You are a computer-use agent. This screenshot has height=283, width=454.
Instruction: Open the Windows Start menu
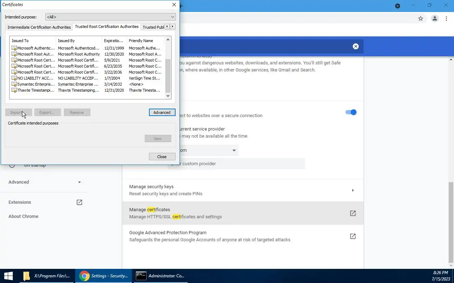point(9,276)
